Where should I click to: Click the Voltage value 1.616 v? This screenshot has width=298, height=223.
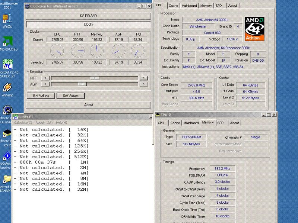coord(232,39)
